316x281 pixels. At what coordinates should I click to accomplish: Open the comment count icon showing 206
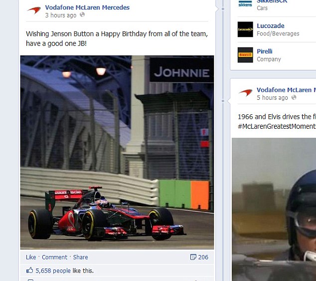pos(193,257)
